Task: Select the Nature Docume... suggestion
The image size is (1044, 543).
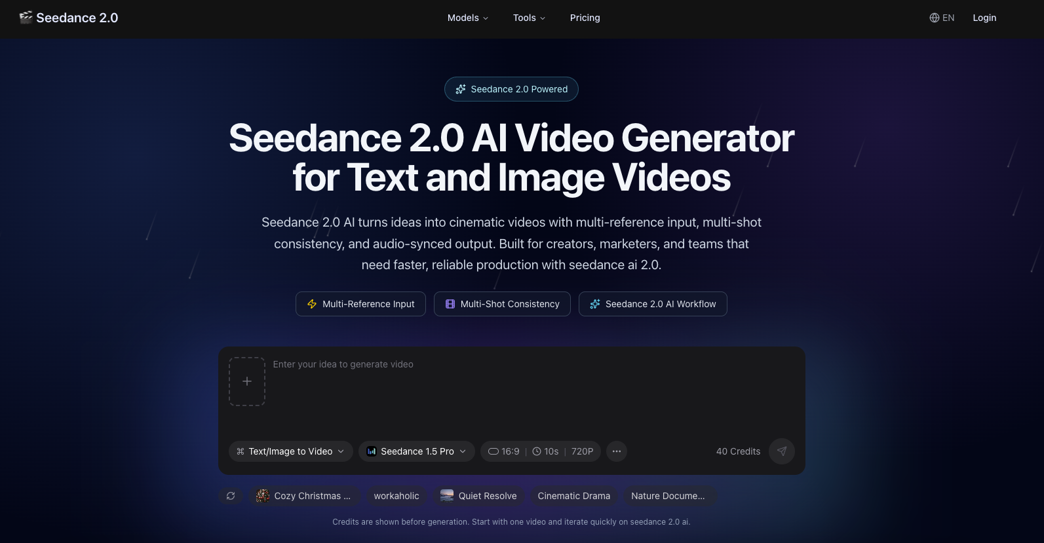Action: coord(668,496)
